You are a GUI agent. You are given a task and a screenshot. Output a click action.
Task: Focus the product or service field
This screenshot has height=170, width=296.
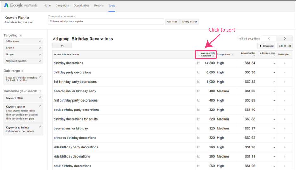(106, 22)
